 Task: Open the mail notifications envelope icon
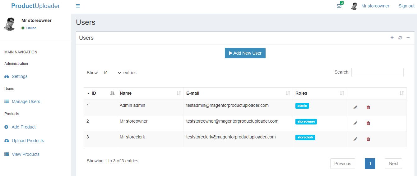coord(339,6)
